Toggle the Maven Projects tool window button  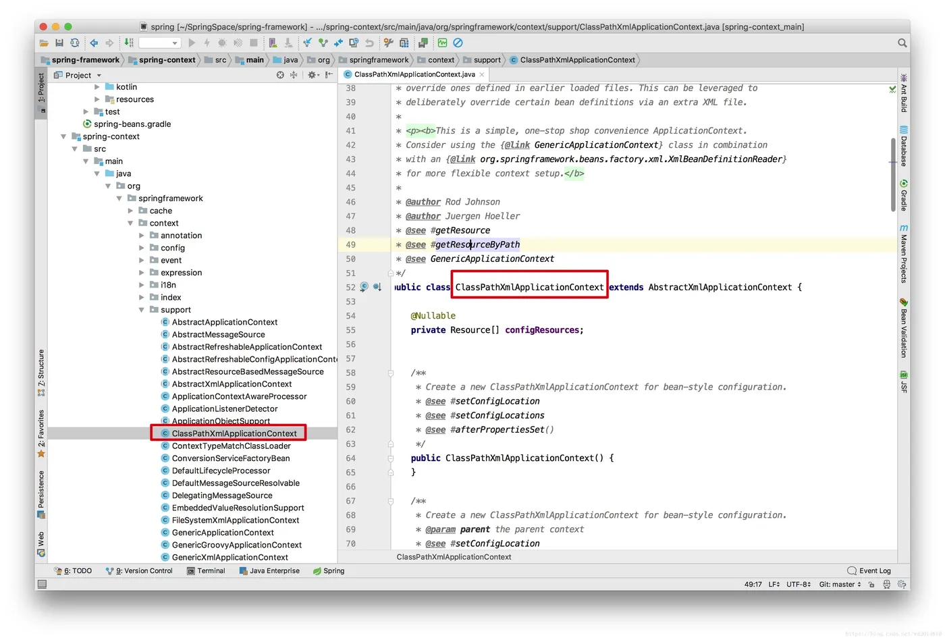[903, 253]
